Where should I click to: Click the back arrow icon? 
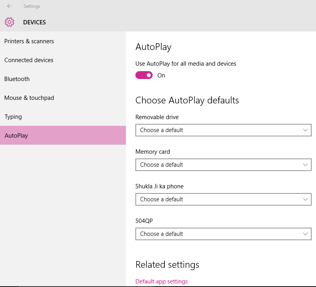9,6
